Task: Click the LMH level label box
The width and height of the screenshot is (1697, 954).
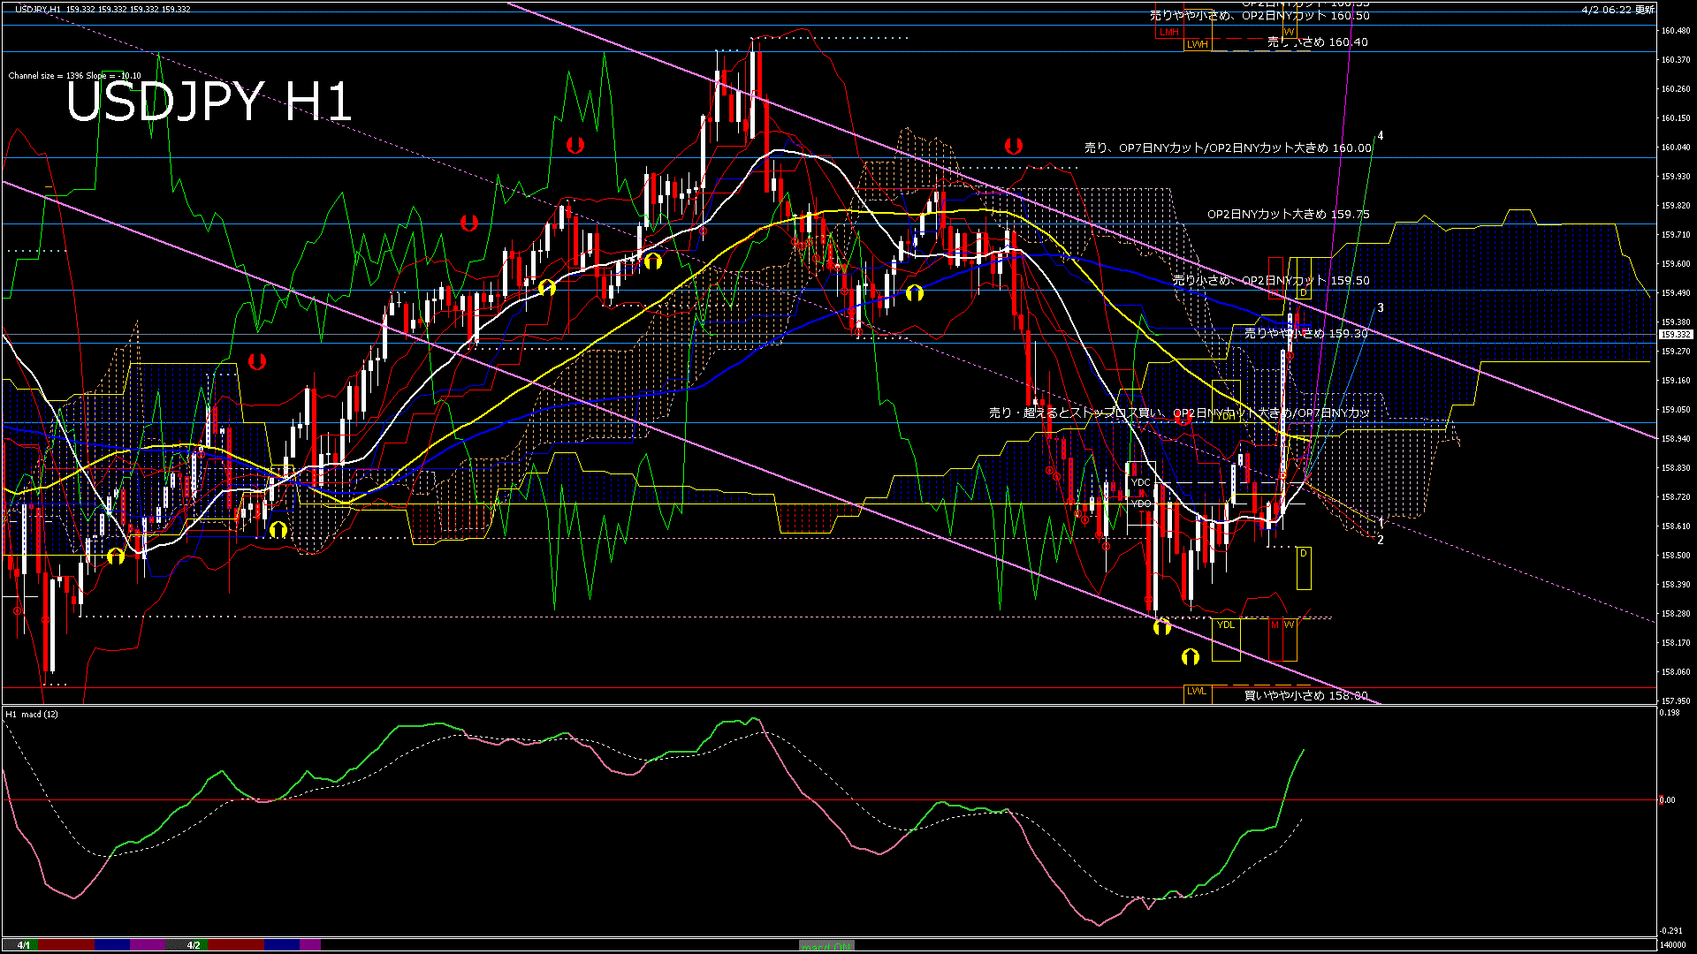Action: pos(1169,32)
